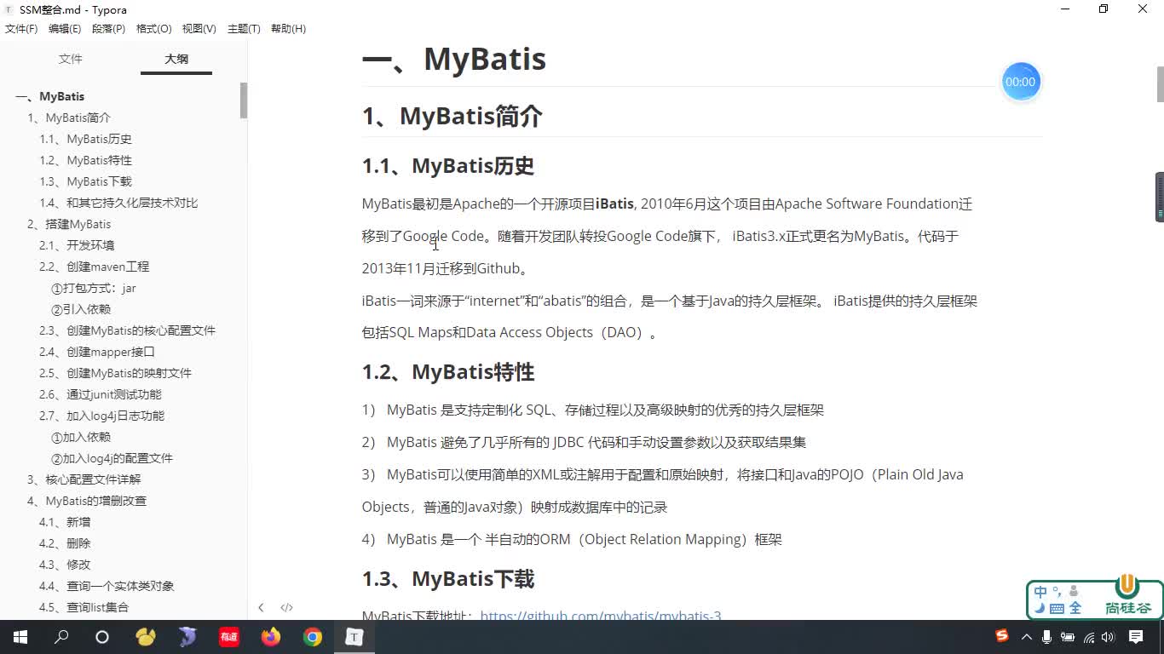
Task: Open the 文件(F) menu
Action: (21, 29)
